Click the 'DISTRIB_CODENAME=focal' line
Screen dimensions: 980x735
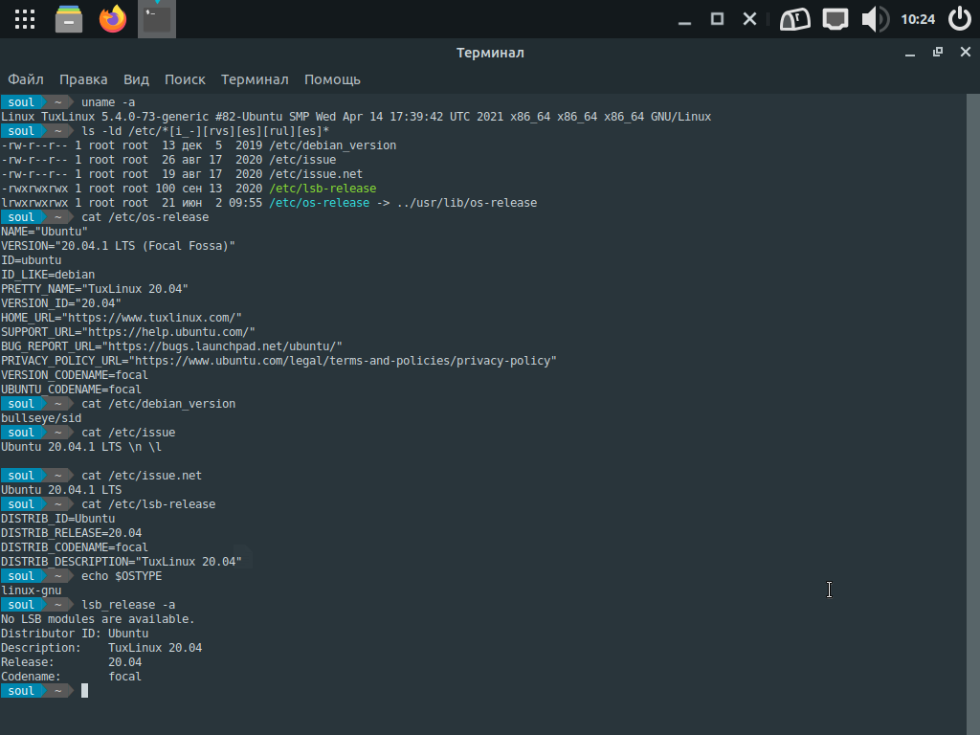[75, 547]
